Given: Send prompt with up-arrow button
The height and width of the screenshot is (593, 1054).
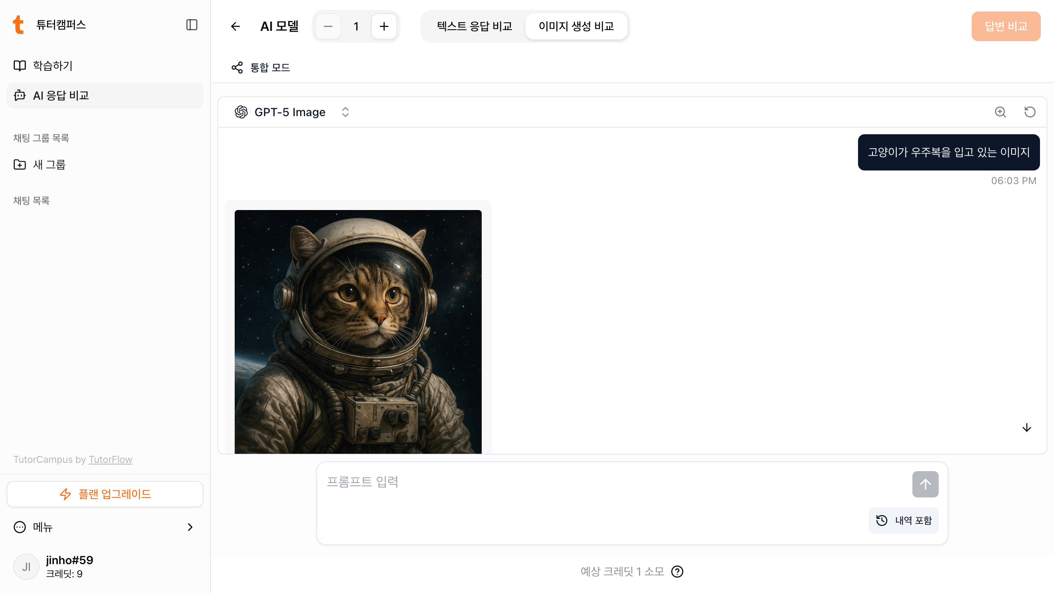Looking at the screenshot, I should (925, 484).
